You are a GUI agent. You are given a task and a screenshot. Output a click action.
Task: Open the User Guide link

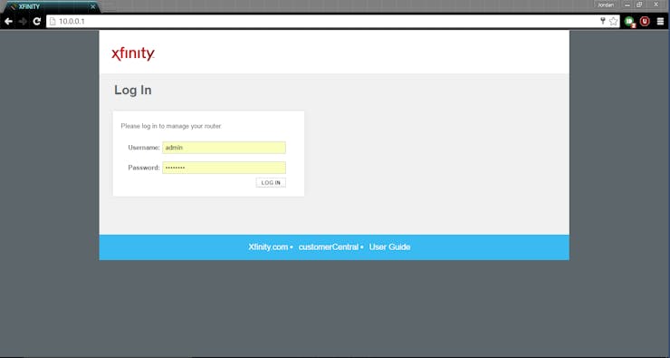click(389, 247)
